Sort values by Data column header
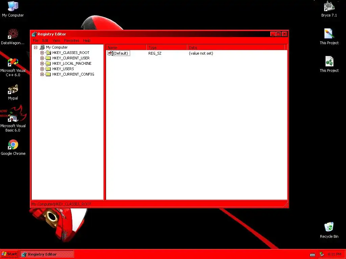Viewport: 346px width, 259px height. coord(236,47)
